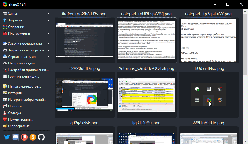Click the Пожертвовать heart icon
Viewport: 248px width, 144px height.
point(5,119)
